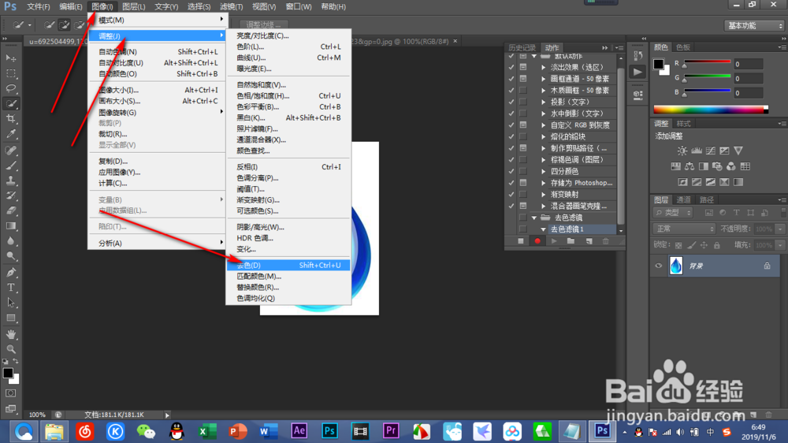The height and width of the screenshot is (443, 788).
Task: Expand the 水中倒影（文字）action
Action: click(x=543, y=114)
